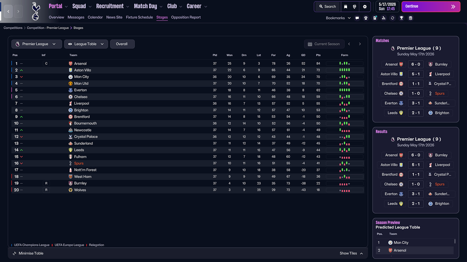Screen dimensions: 467x262
Task: Collapse tiles using Show Tiles chevron
Action: point(361,253)
